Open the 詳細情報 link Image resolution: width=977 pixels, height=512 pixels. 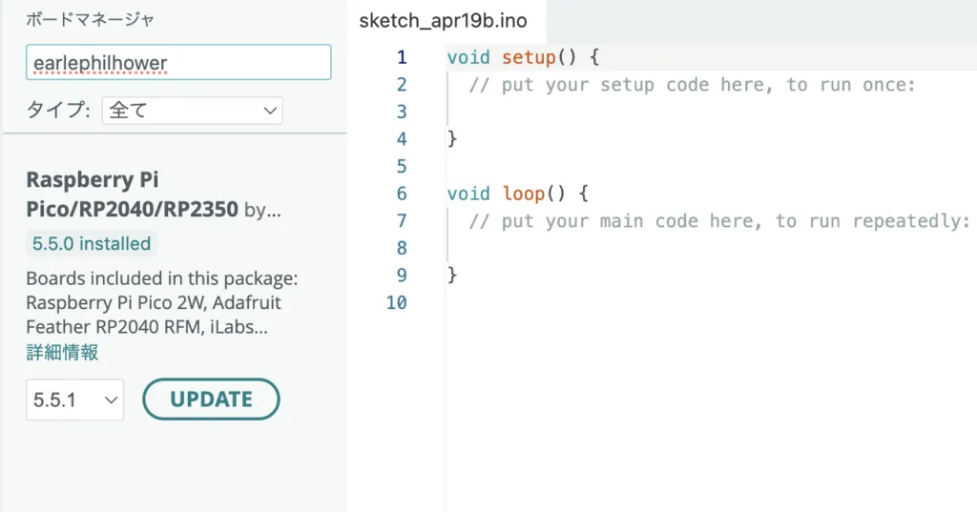pyautogui.click(x=62, y=353)
